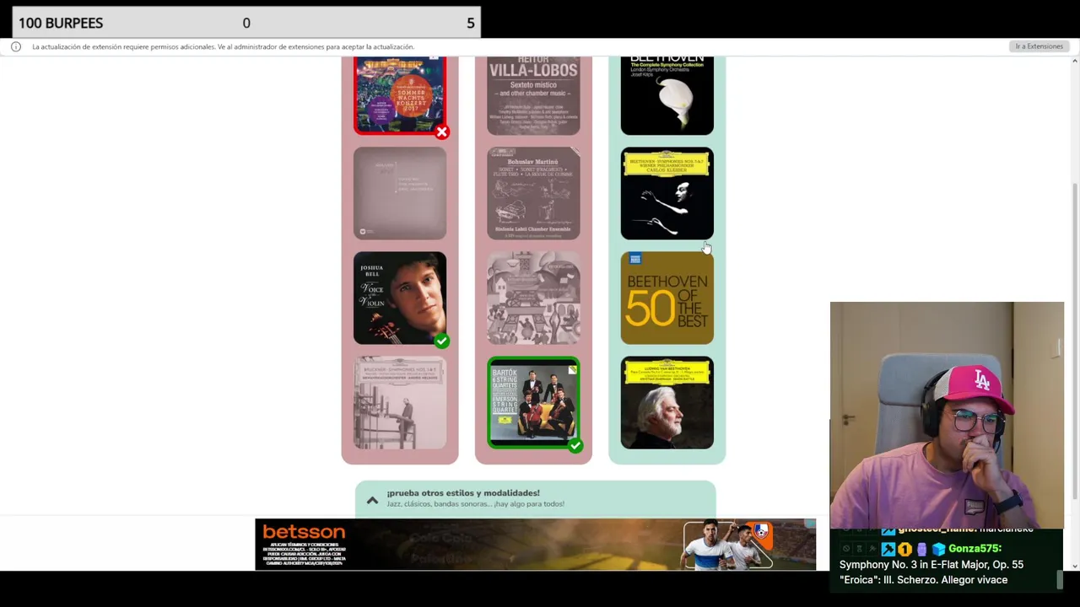Select the faded blank album below Sommernachtskonzert
This screenshot has height=607, width=1080.
coord(400,194)
